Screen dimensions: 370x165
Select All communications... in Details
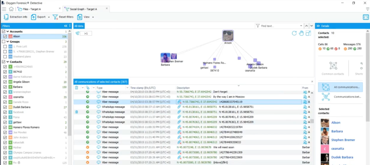coord(340,87)
